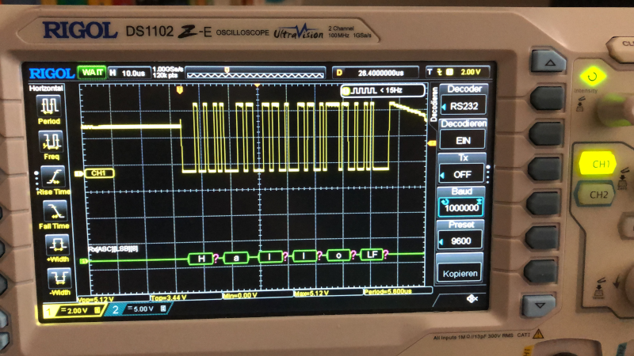Screen dimensions: 634x356
Task: Push the softkey beside Decoder RS232
Action: coord(547,98)
